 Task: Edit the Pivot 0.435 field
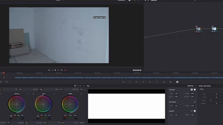pyautogui.click(x=61, y=89)
